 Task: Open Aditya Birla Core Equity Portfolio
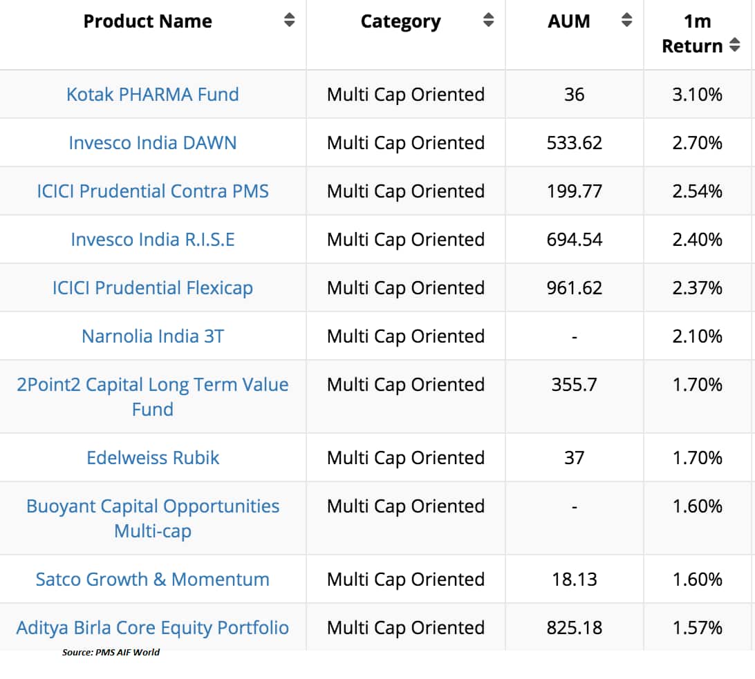point(152,627)
